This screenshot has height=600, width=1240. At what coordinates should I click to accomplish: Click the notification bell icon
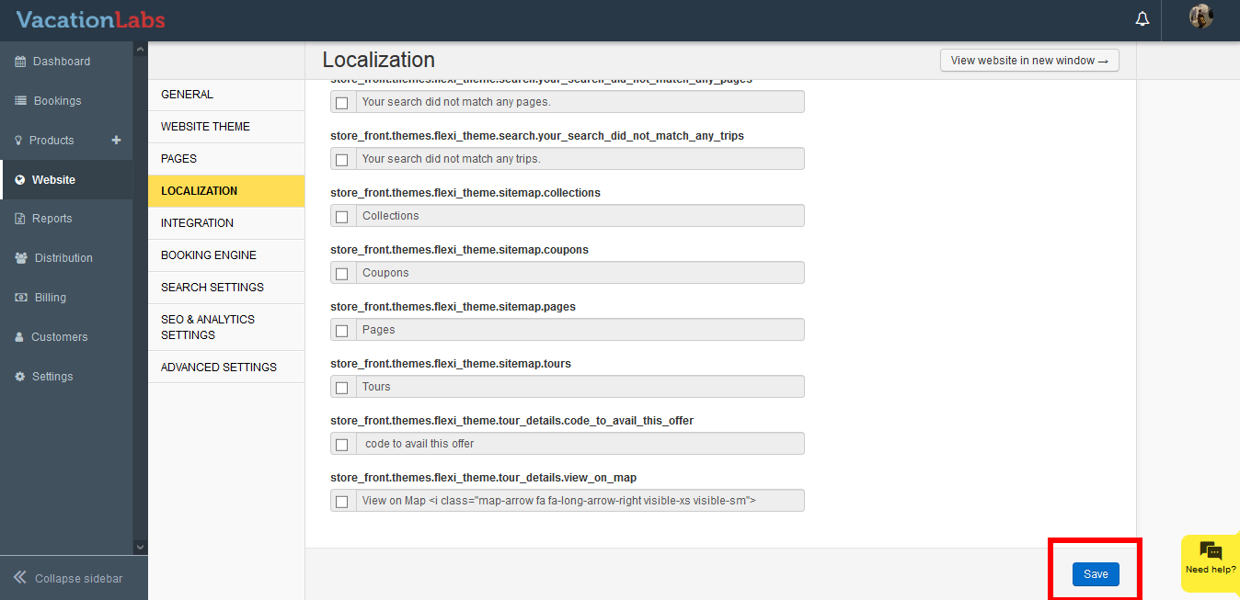coord(1142,19)
